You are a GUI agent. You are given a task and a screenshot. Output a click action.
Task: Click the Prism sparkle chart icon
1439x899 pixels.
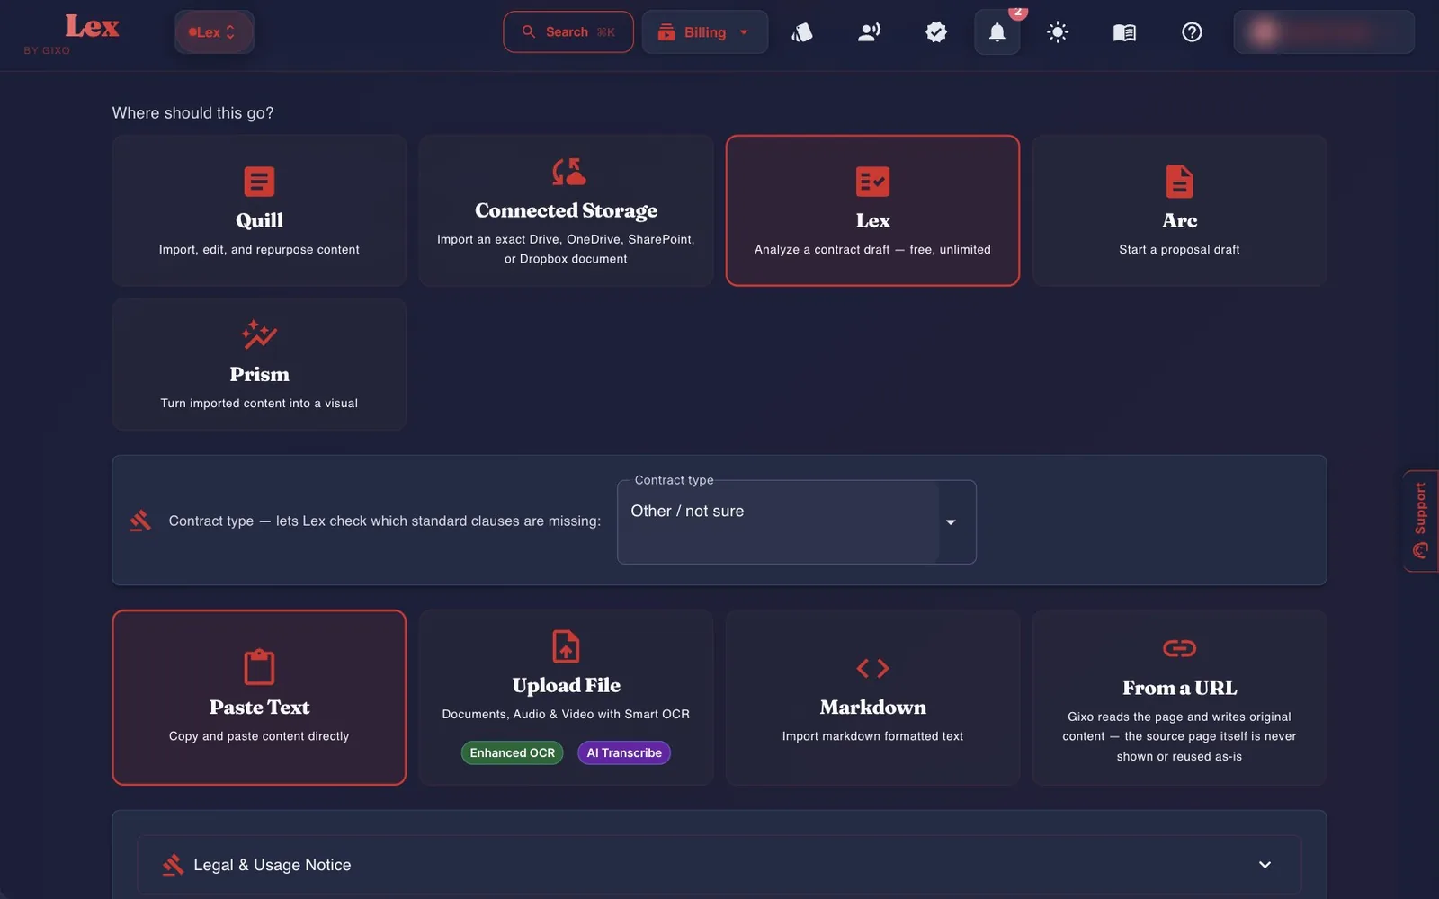(x=259, y=334)
